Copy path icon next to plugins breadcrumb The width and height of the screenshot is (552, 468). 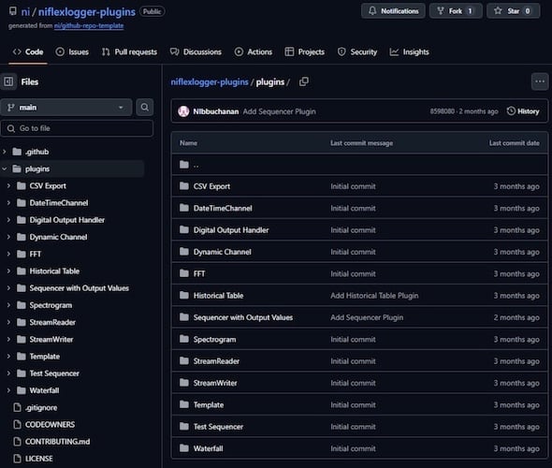click(x=304, y=82)
